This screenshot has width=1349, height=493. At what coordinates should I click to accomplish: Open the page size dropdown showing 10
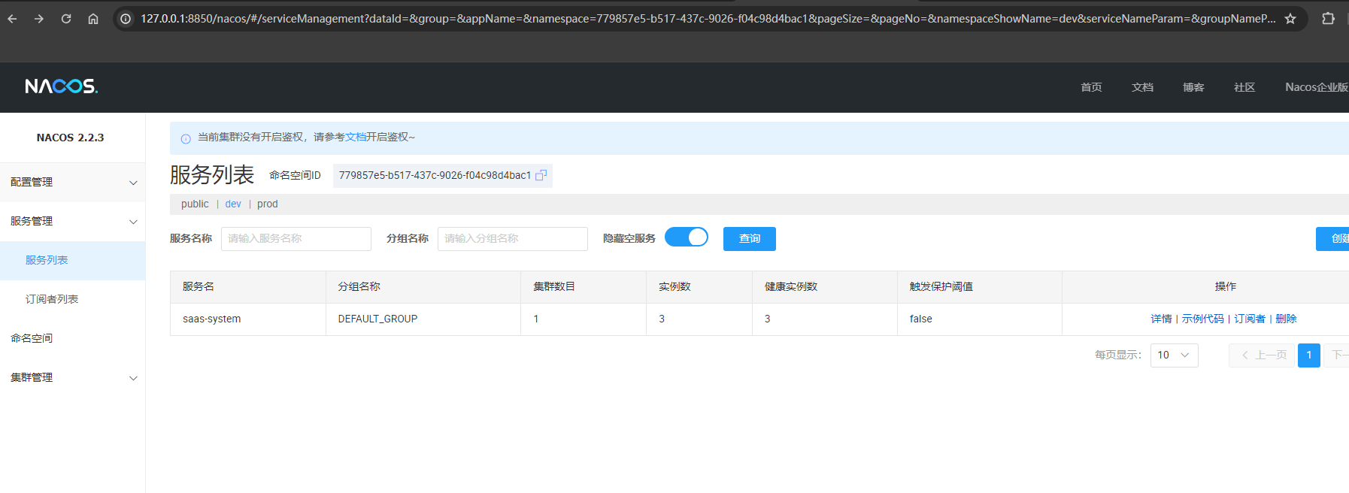click(x=1174, y=355)
